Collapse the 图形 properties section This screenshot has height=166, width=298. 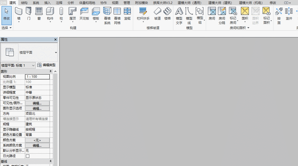(x=50, y=71)
